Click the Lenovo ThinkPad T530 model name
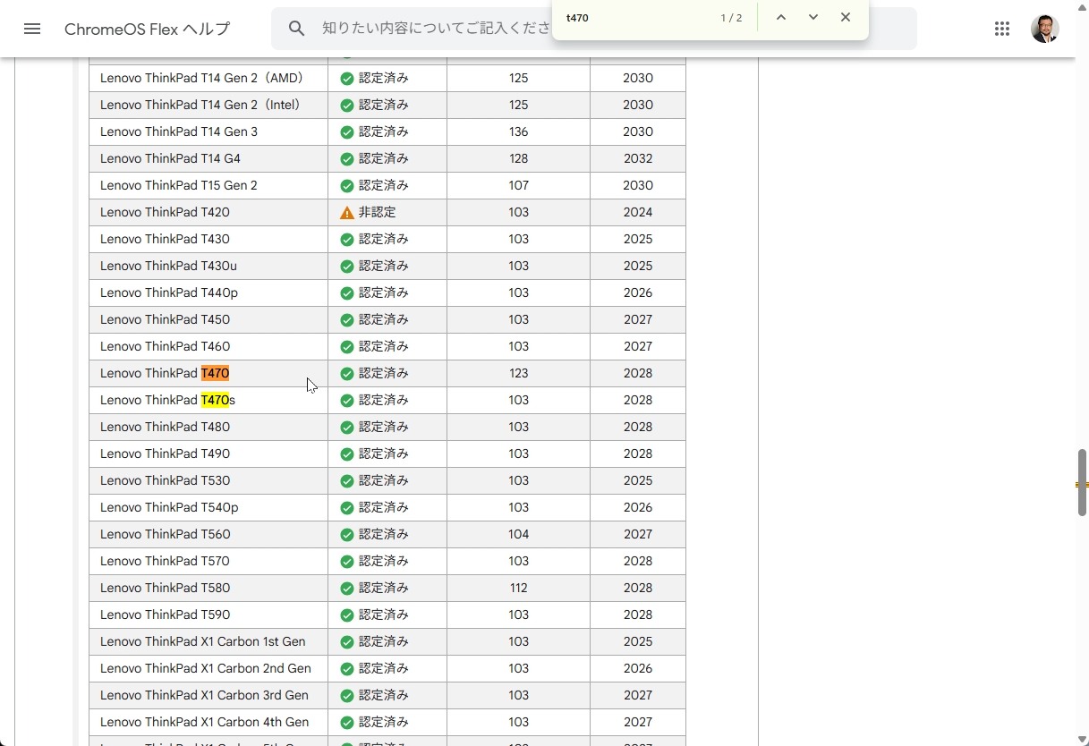The height and width of the screenshot is (746, 1089). point(165,480)
